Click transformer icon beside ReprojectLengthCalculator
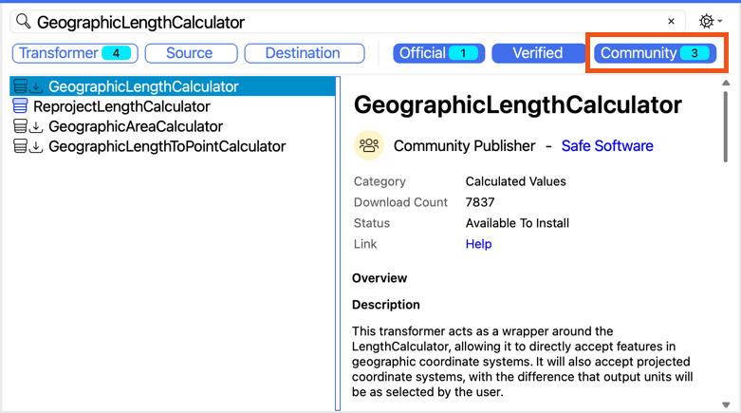The height and width of the screenshot is (413, 741). [20, 106]
